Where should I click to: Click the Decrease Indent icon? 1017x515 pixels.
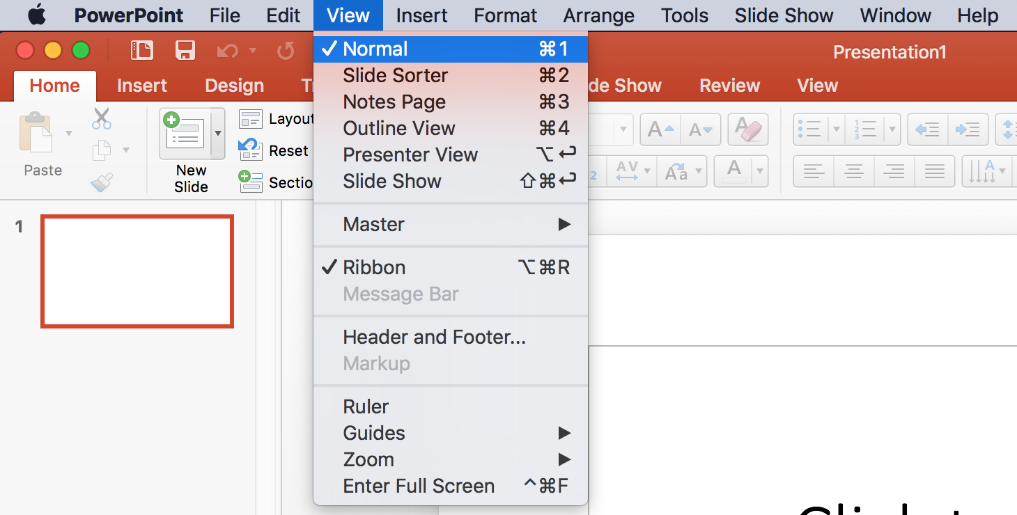click(x=928, y=129)
